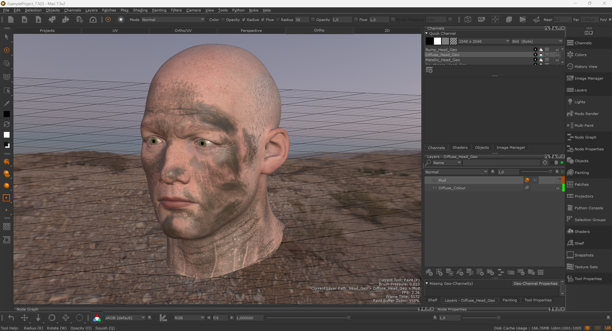The width and height of the screenshot is (612, 331).
Task: Open the Node Graph palette icon
Action: [570, 137]
